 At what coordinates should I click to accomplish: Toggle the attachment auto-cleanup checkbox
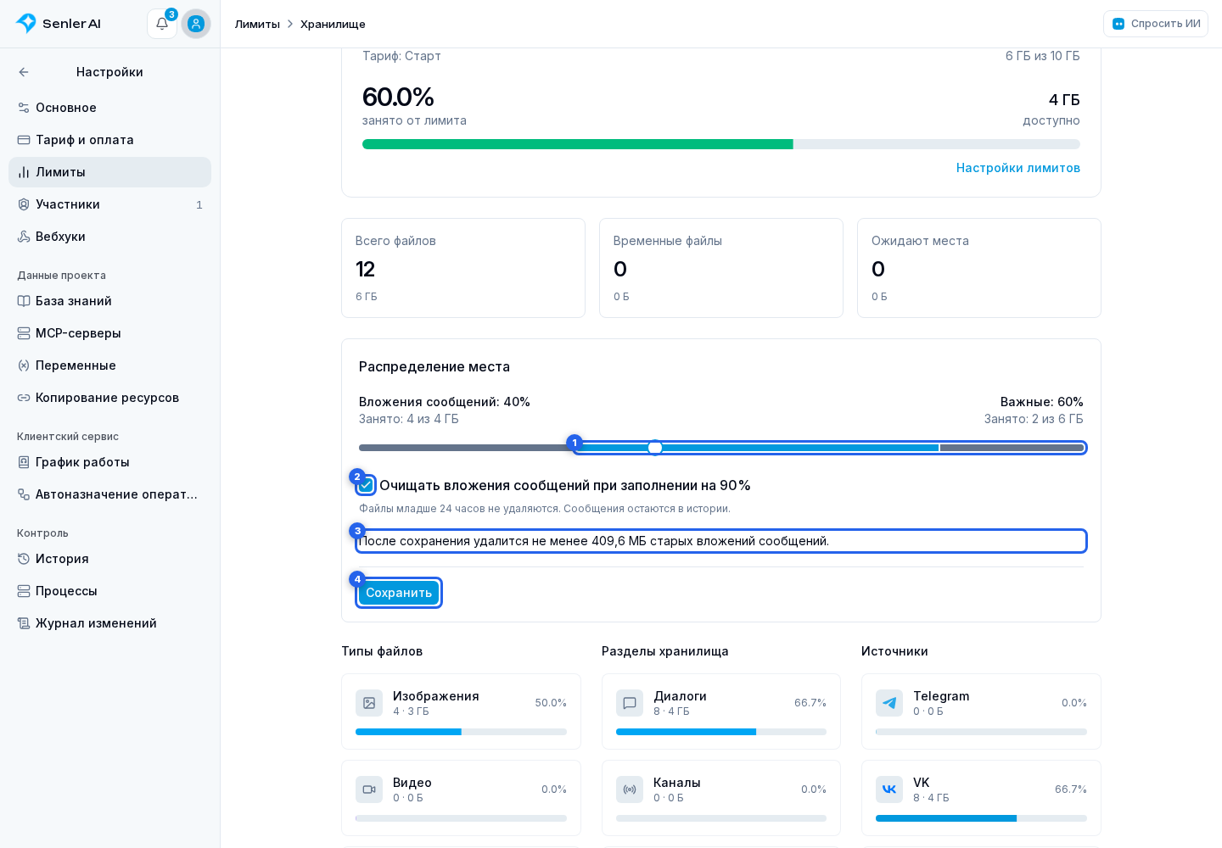[366, 485]
